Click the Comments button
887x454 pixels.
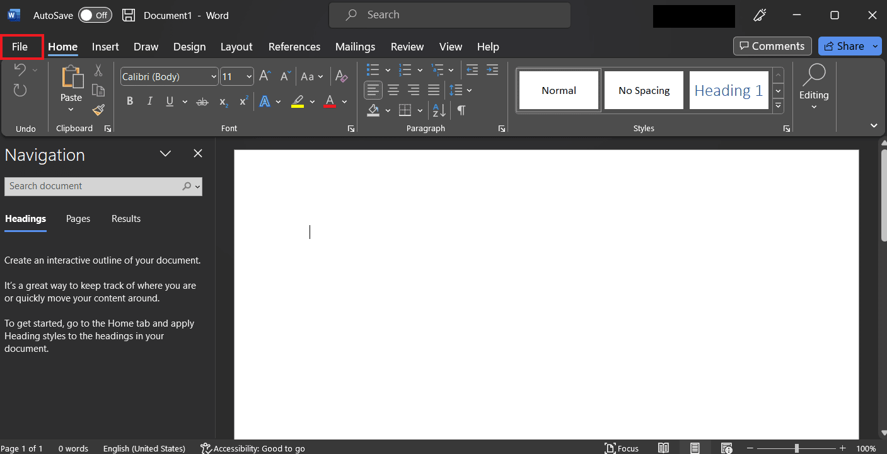click(772, 46)
